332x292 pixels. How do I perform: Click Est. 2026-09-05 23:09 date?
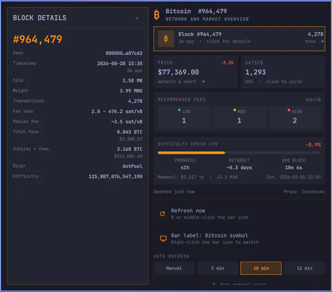coord(294,177)
